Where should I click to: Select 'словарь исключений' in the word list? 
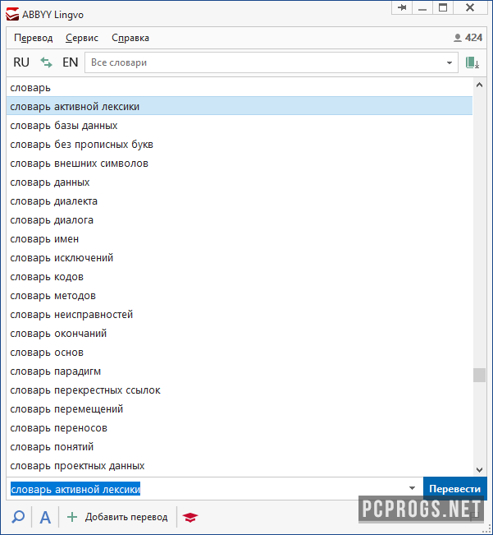pyautogui.click(x=62, y=258)
